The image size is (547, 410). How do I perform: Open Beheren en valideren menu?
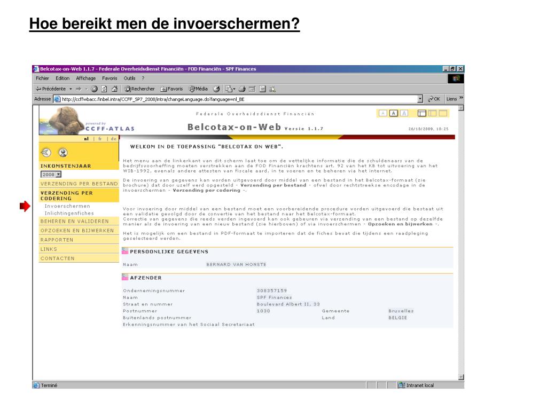[x=79, y=222]
